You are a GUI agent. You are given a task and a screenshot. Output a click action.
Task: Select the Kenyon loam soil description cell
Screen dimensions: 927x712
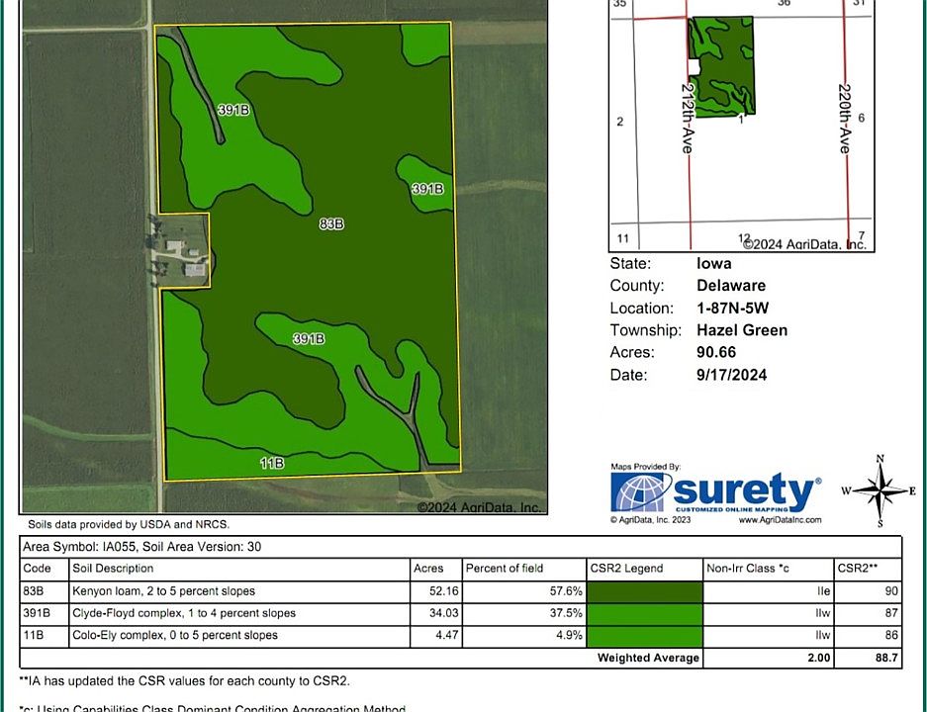coord(163,591)
